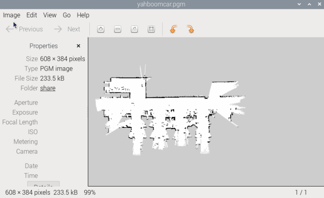The image size is (324, 198).
Task: Fit the image to the window
Action: pyautogui.click(x=151, y=29)
